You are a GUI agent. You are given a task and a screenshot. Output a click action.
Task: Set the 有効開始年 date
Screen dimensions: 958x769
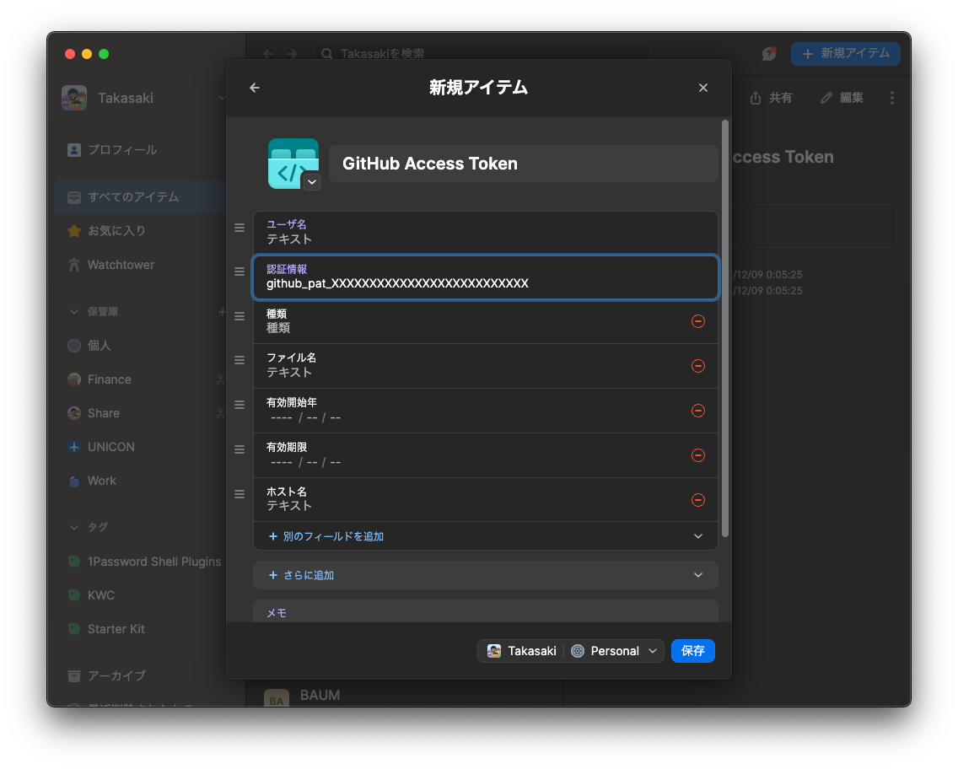click(x=305, y=417)
